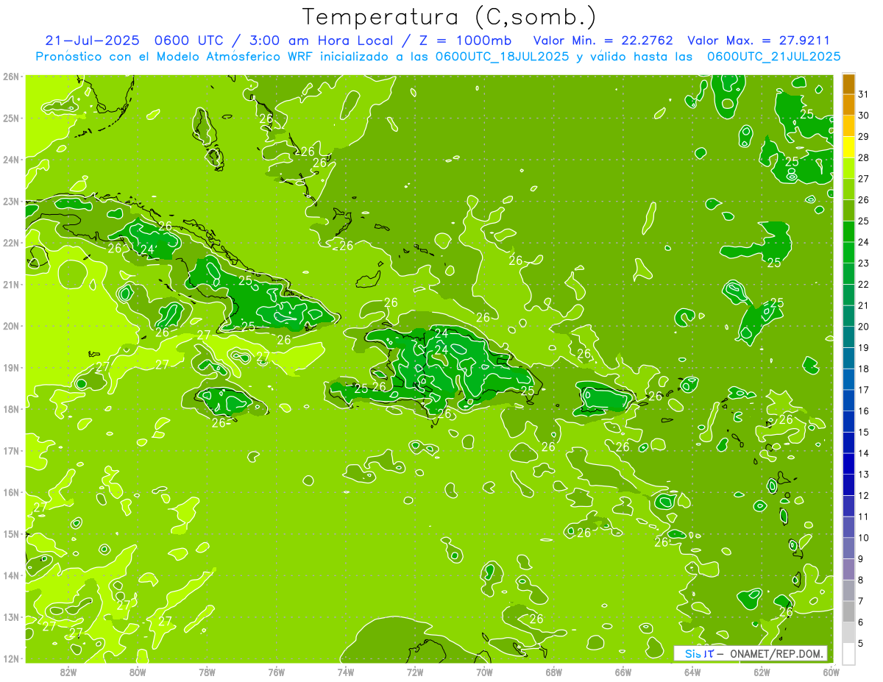Screen dimensions: 883x682
Task: Click the "18N" latitude axis label
Action: 11,409
